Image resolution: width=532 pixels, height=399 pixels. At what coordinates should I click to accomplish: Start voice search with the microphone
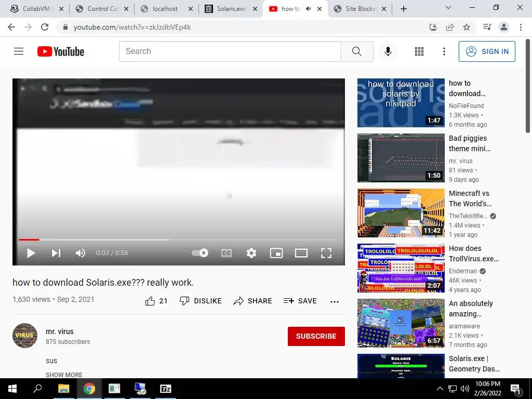pos(388,51)
